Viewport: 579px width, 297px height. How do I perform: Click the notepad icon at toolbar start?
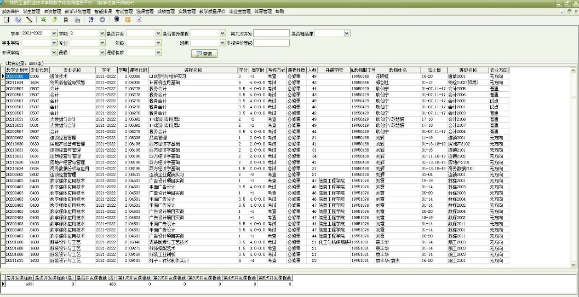pyautogui.click(x=7, y=20)
